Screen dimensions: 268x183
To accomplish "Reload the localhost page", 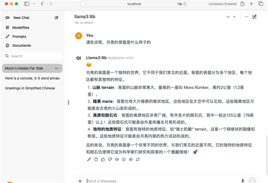I will (x=185, y=4).
